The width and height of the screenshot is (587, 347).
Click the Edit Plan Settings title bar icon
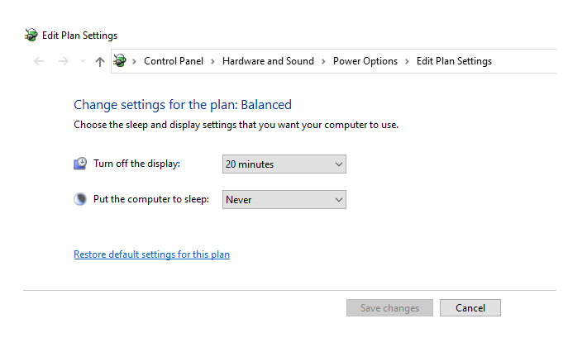31,36
